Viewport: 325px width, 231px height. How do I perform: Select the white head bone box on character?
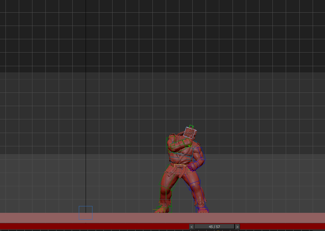(190, 133)
